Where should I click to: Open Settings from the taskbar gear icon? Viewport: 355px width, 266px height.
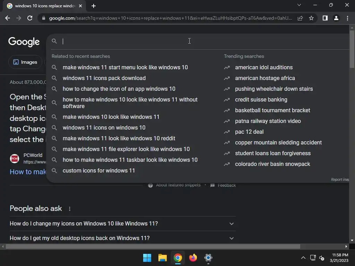(208, 258)
